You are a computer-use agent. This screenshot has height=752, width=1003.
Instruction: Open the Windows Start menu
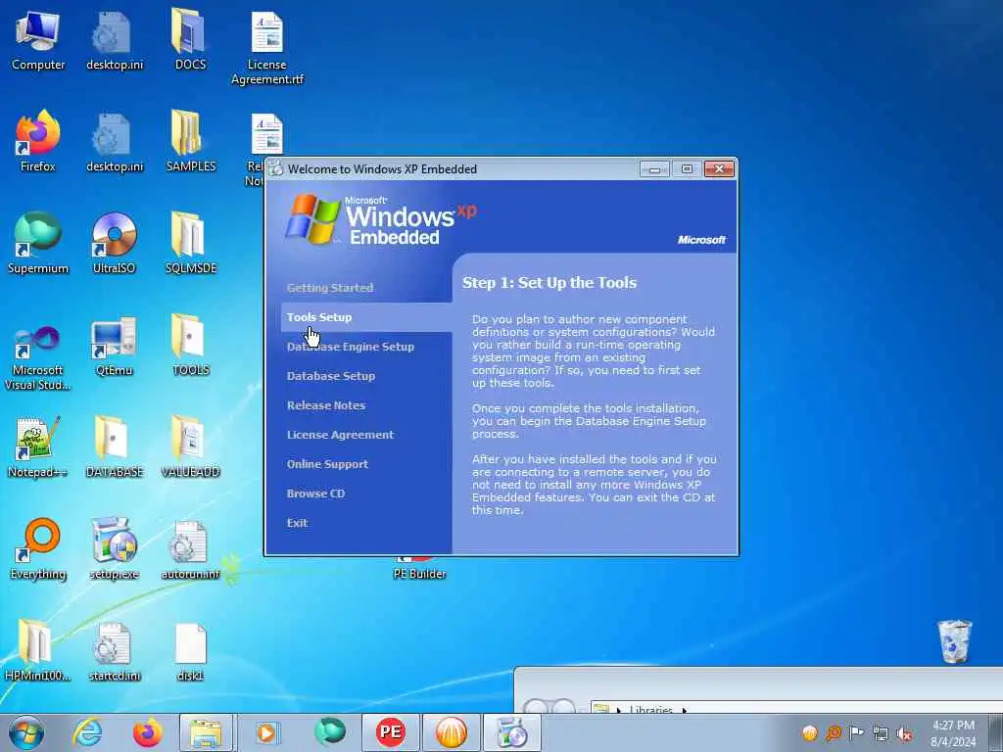26,732
